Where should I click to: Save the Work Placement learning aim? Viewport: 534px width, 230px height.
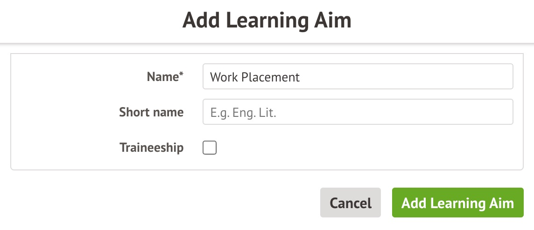[457, 203]
